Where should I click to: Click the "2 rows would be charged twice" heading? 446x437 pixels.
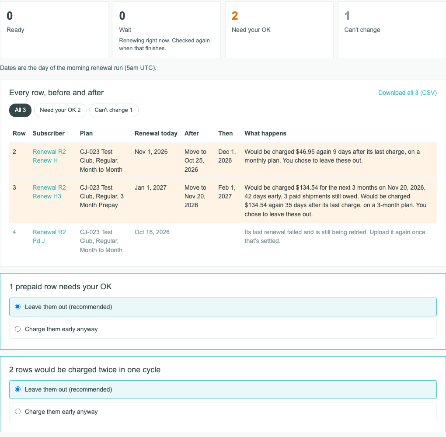(85, 370)
